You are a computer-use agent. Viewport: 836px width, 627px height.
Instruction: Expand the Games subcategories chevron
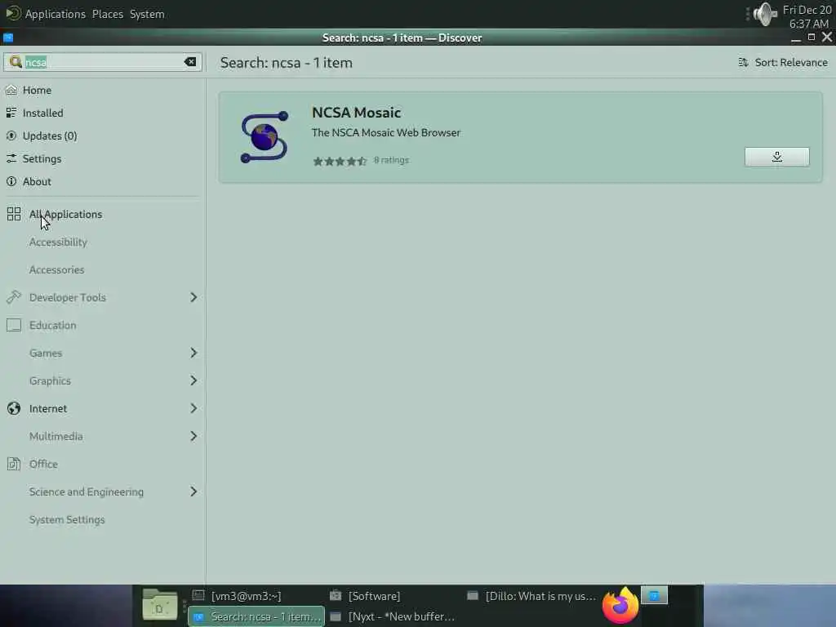(x=193, y=353)
